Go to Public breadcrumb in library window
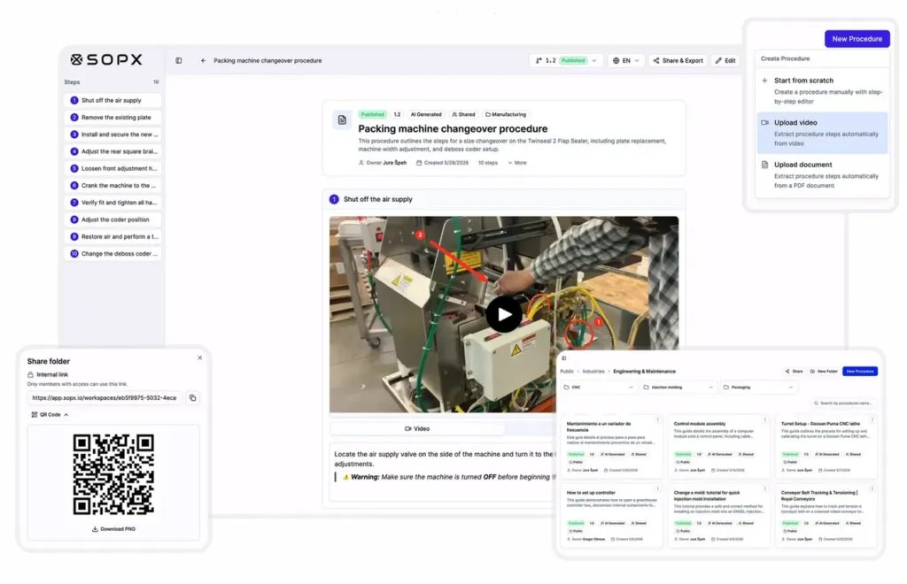Screen dimensions: 907x584 pyautogui.click(x=567, y=372)
